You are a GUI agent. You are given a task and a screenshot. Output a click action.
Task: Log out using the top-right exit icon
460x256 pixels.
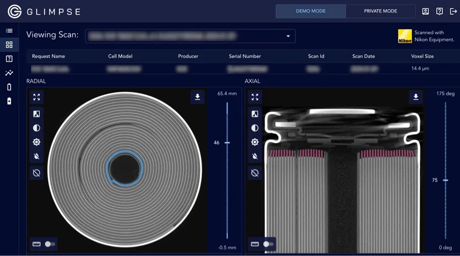[453, 11]
